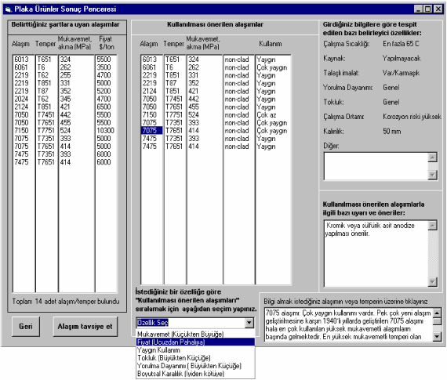This screenshot has height=380, width=447.
Task: Click the En fazla 65 C value
Action: 401,44
